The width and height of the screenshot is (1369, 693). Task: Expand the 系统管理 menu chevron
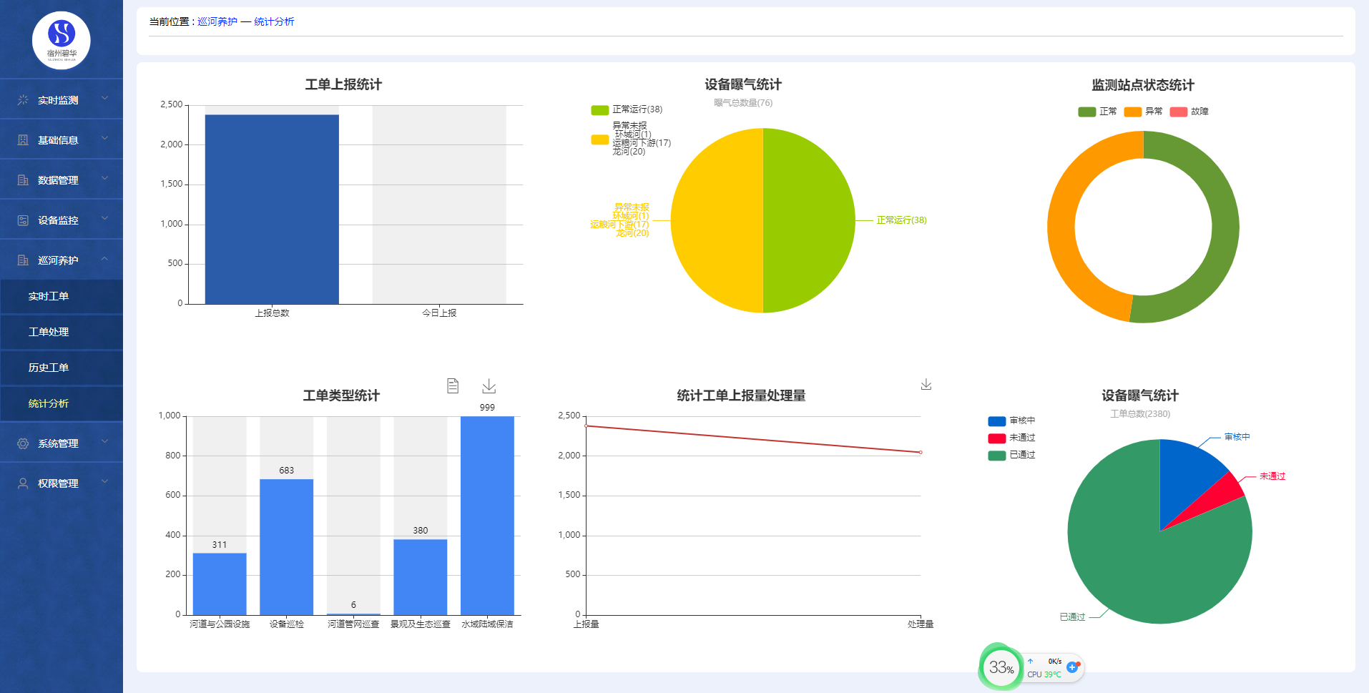[104, 441]
